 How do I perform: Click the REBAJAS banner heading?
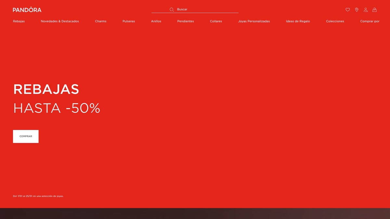(x=46, y=89)
